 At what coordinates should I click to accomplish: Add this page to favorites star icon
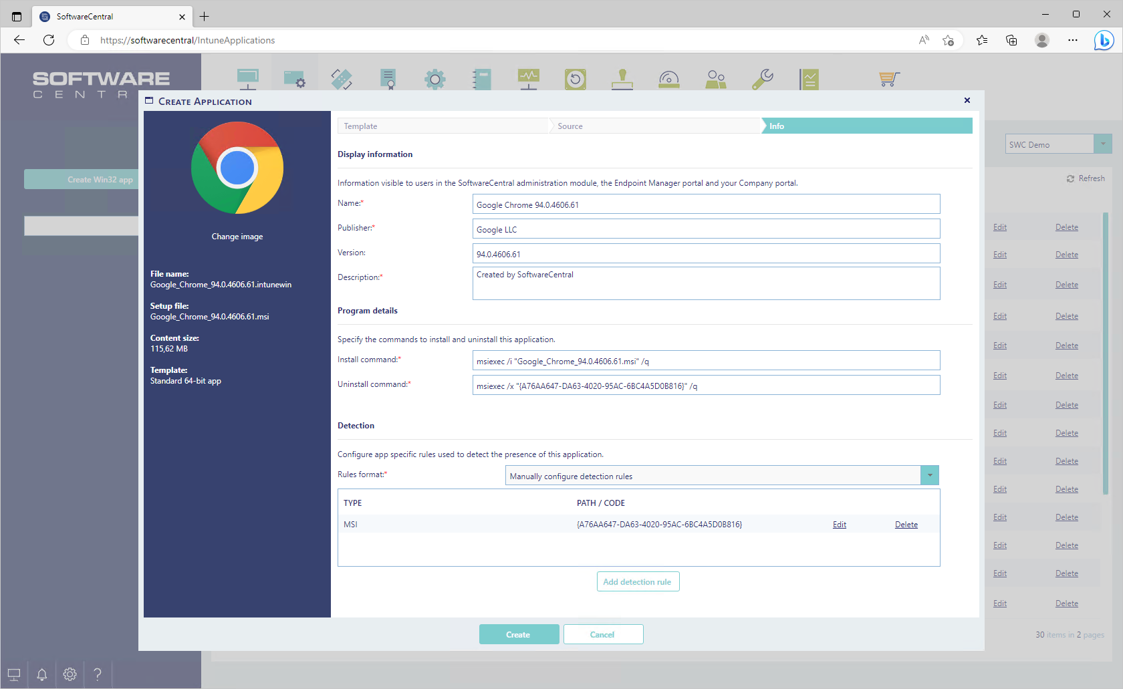point(948,40)
